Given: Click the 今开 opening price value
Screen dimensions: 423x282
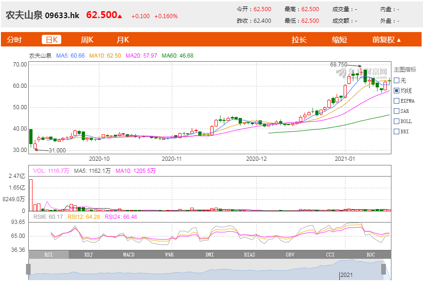Looking at the screenshot, I should (x=262, y=9).
